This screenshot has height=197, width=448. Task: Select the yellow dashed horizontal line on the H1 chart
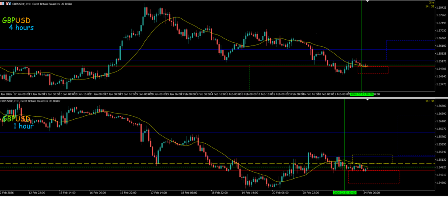[x=175, y=164]
